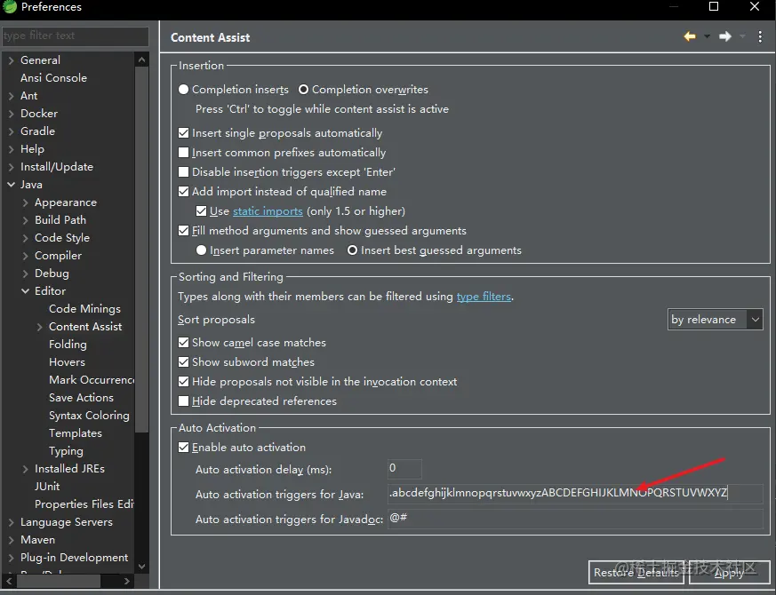Click the Auto activation delay field
Viewport: 776px width, 595px height.
click(404, 468)
